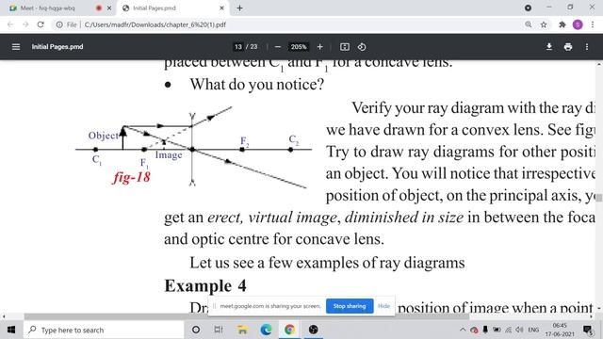Reload the current page

click(41, 24)
